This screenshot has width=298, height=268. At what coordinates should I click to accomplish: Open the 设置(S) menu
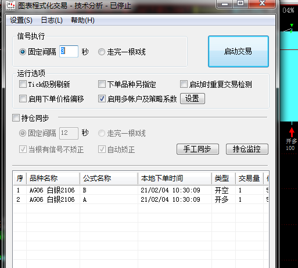point(21,20)
